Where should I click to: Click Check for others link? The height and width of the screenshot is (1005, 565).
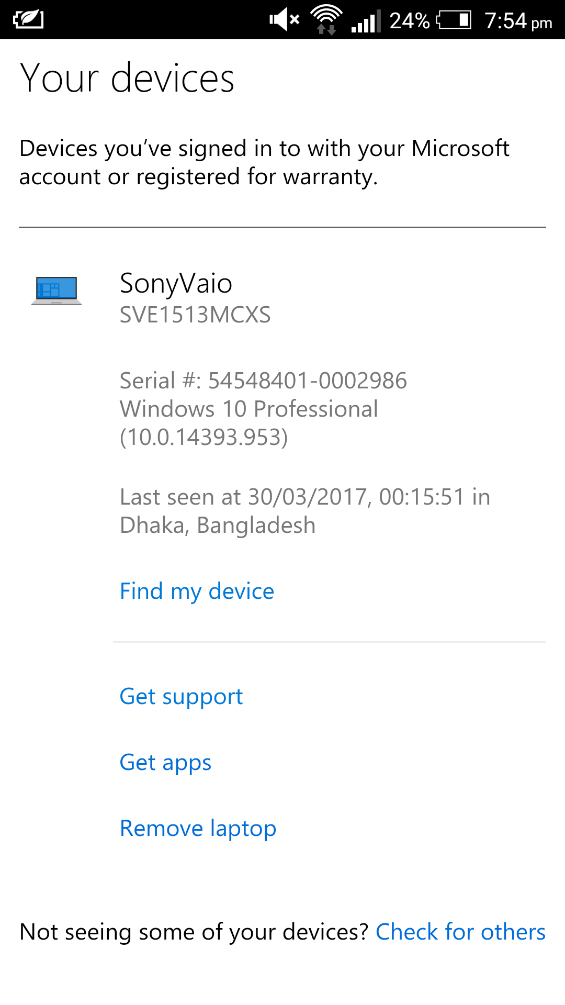pyautogui.click(x=460, y=932)
